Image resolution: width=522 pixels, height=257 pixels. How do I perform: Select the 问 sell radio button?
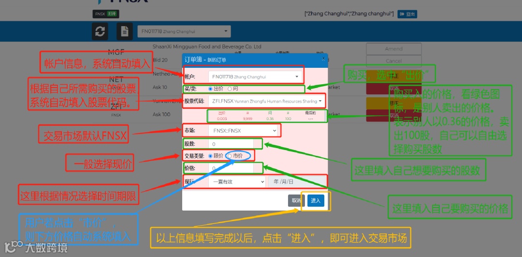230,89
